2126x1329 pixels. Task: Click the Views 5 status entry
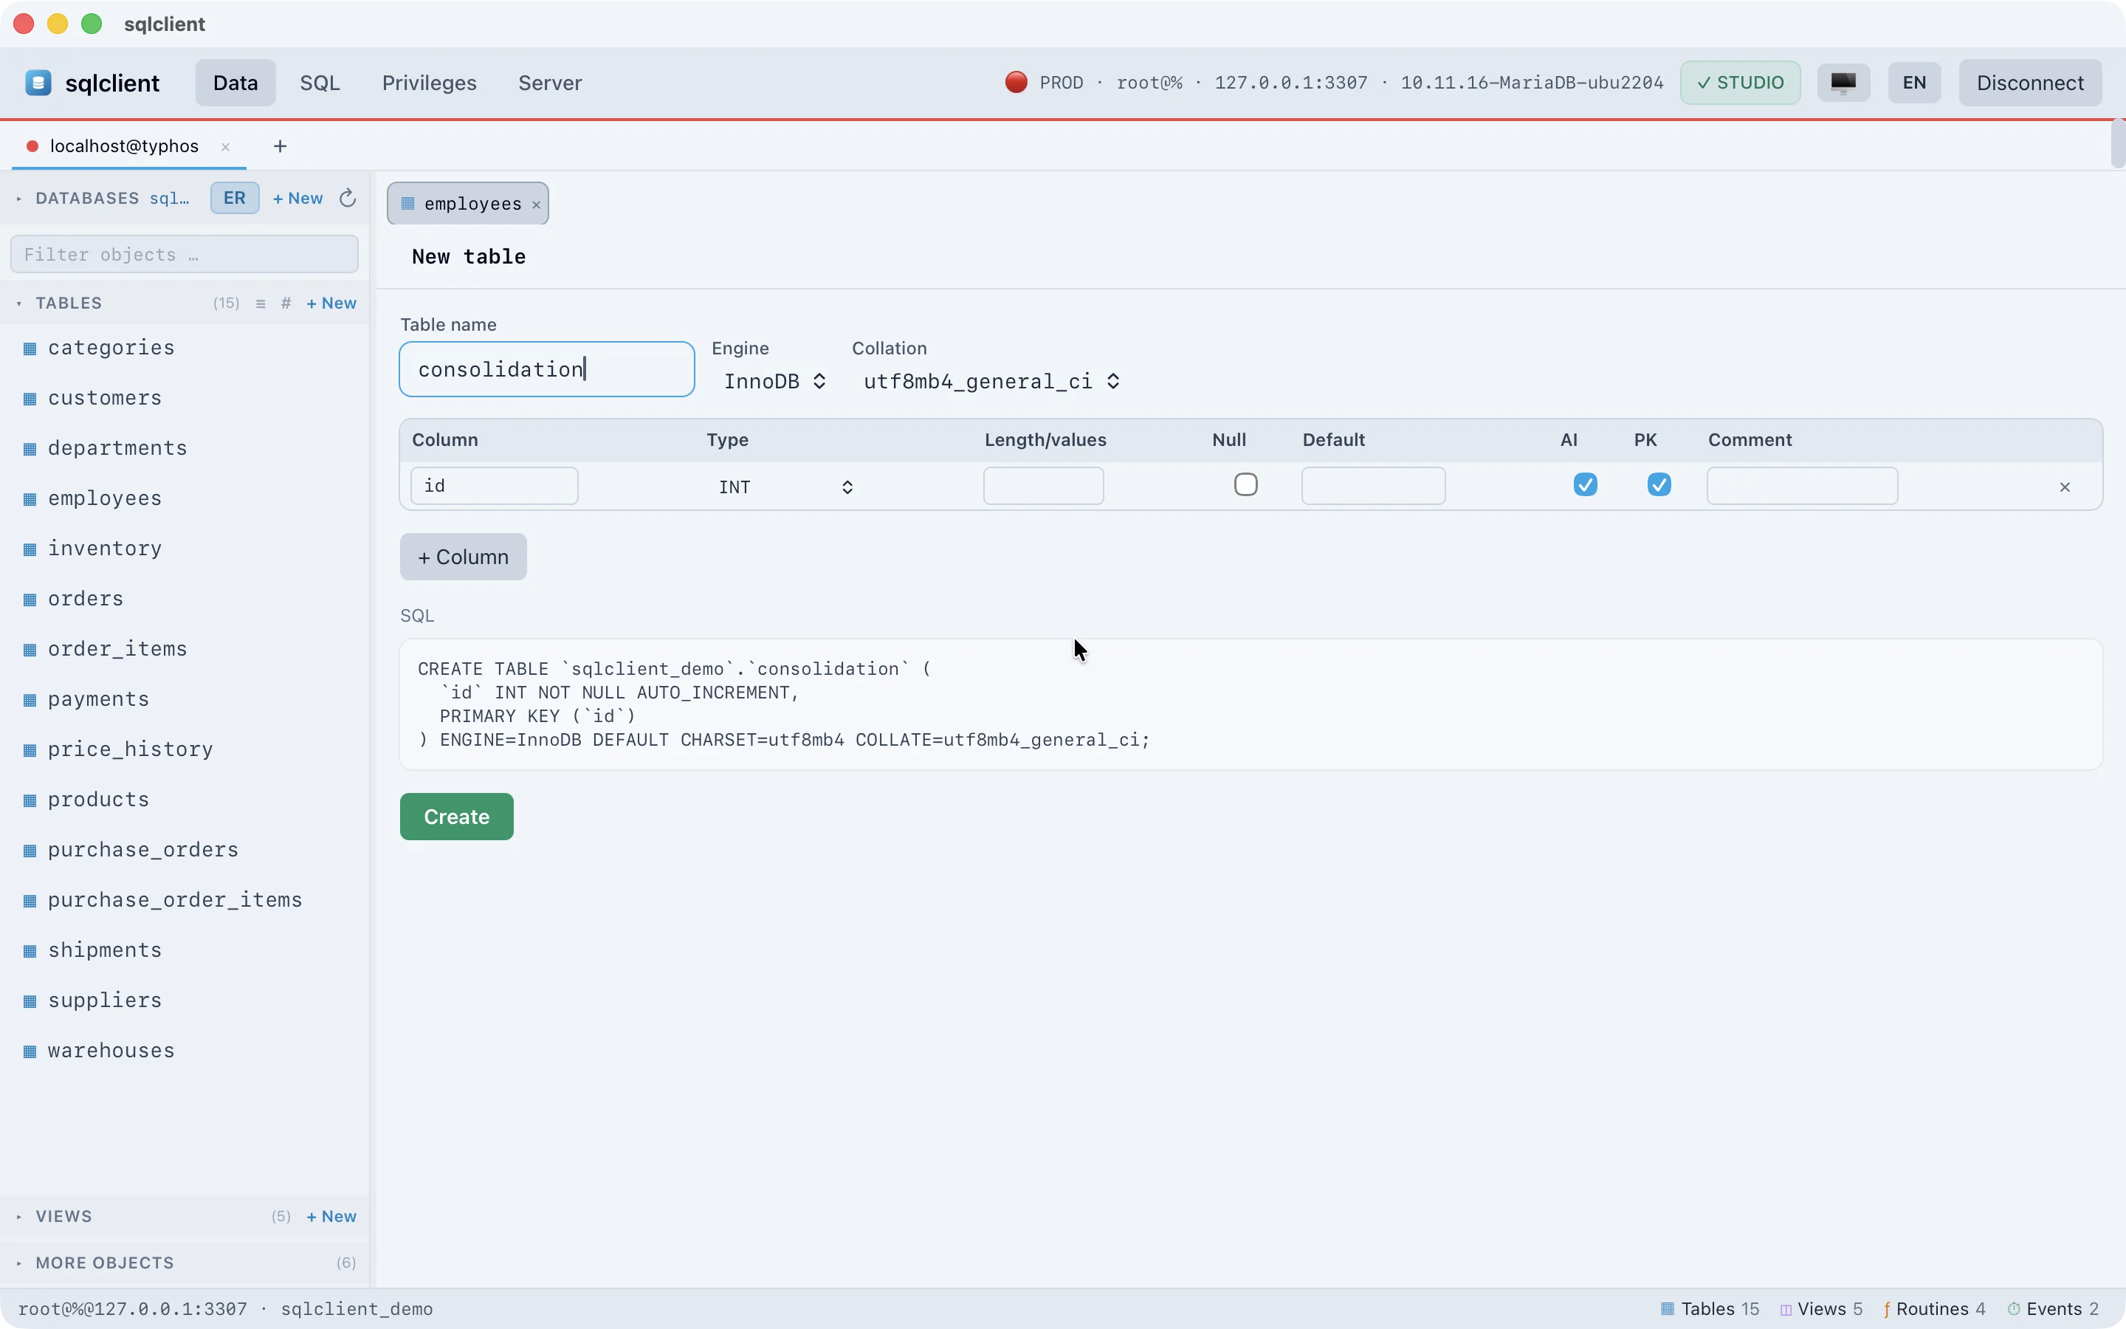point(1821,1309)
